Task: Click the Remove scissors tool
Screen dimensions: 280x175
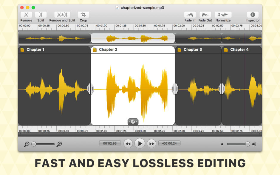Action: click(x=26, y=15)
